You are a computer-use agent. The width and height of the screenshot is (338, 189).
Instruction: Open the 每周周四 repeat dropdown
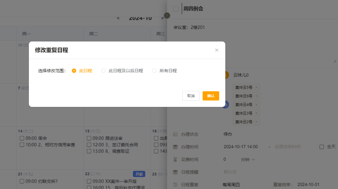click(x=231, y=185)
